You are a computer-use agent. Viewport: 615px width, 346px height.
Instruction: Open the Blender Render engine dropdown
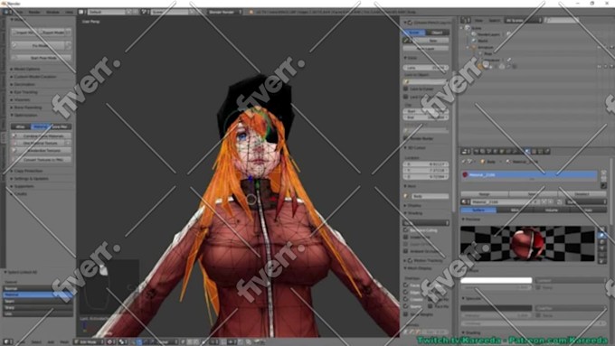tap(224, 12)
